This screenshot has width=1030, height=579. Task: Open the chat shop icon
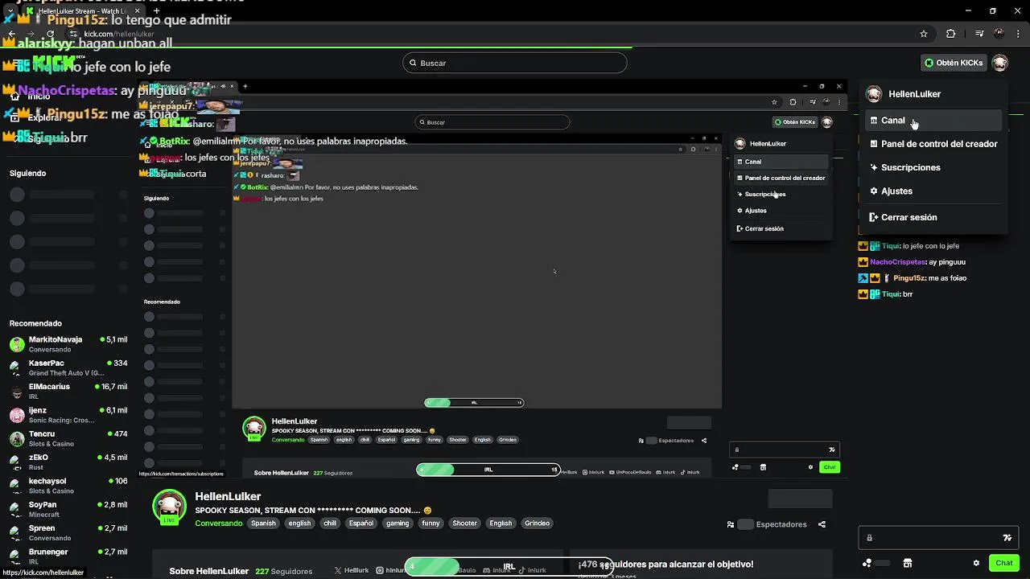click(908, 563)
